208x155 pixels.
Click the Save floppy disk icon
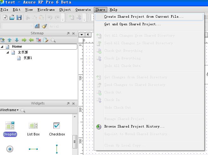19,17
